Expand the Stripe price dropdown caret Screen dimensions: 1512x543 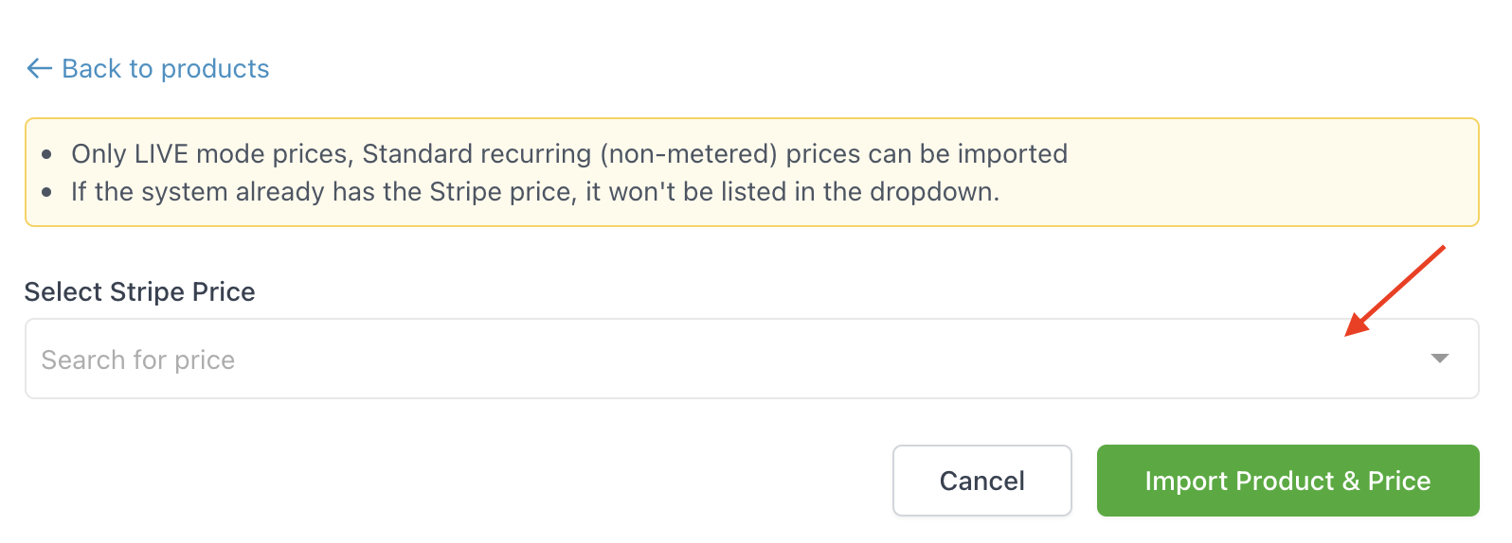click(x=1439, y=359)
